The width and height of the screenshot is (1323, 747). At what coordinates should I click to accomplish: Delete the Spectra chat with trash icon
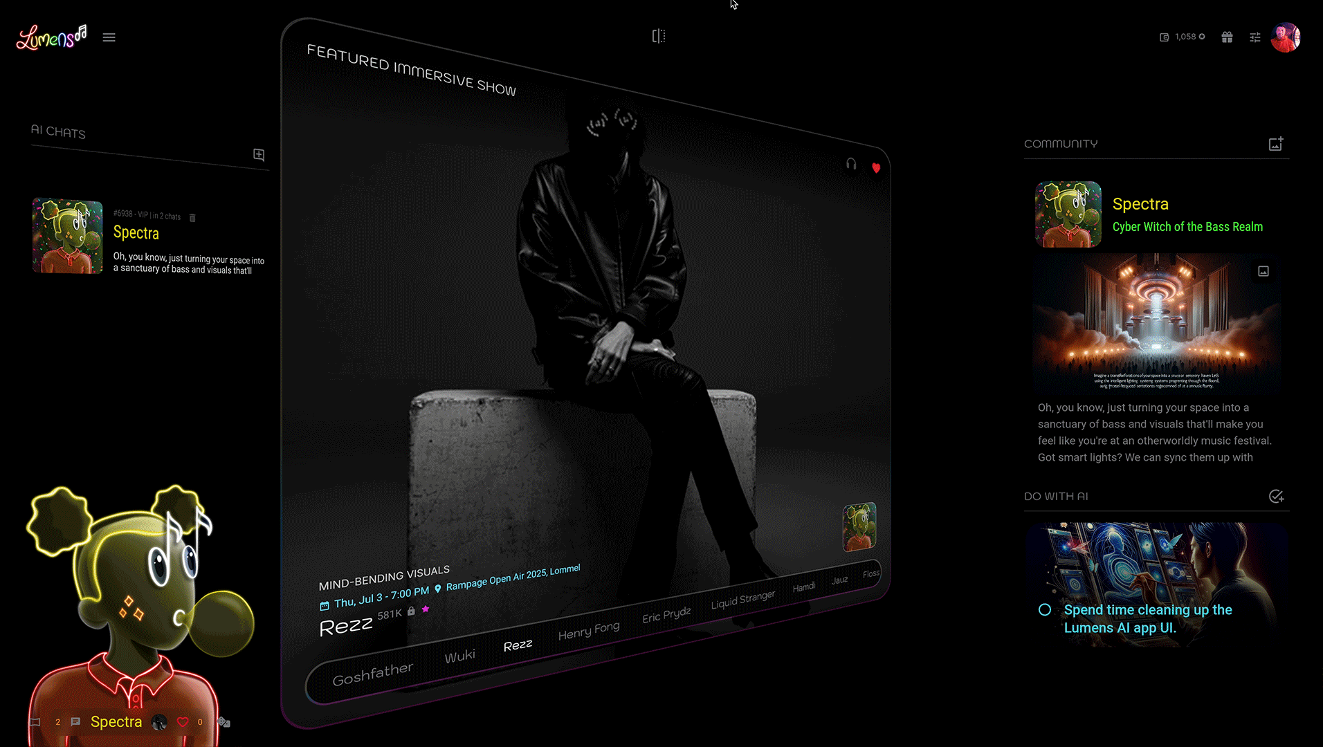192,218
